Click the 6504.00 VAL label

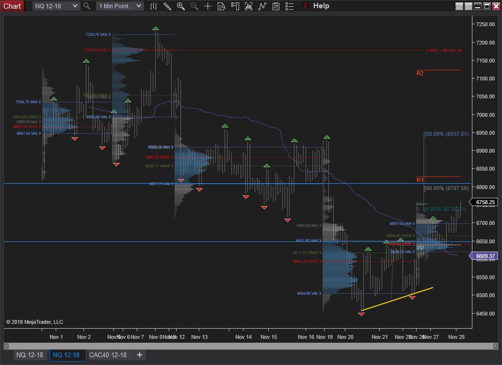pos(309,293)
